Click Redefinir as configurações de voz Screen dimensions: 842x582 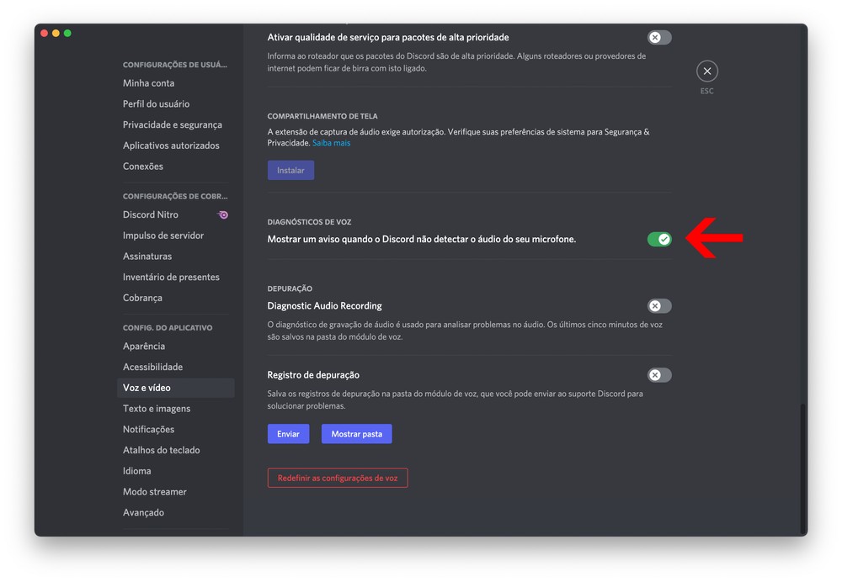[338, 478]
